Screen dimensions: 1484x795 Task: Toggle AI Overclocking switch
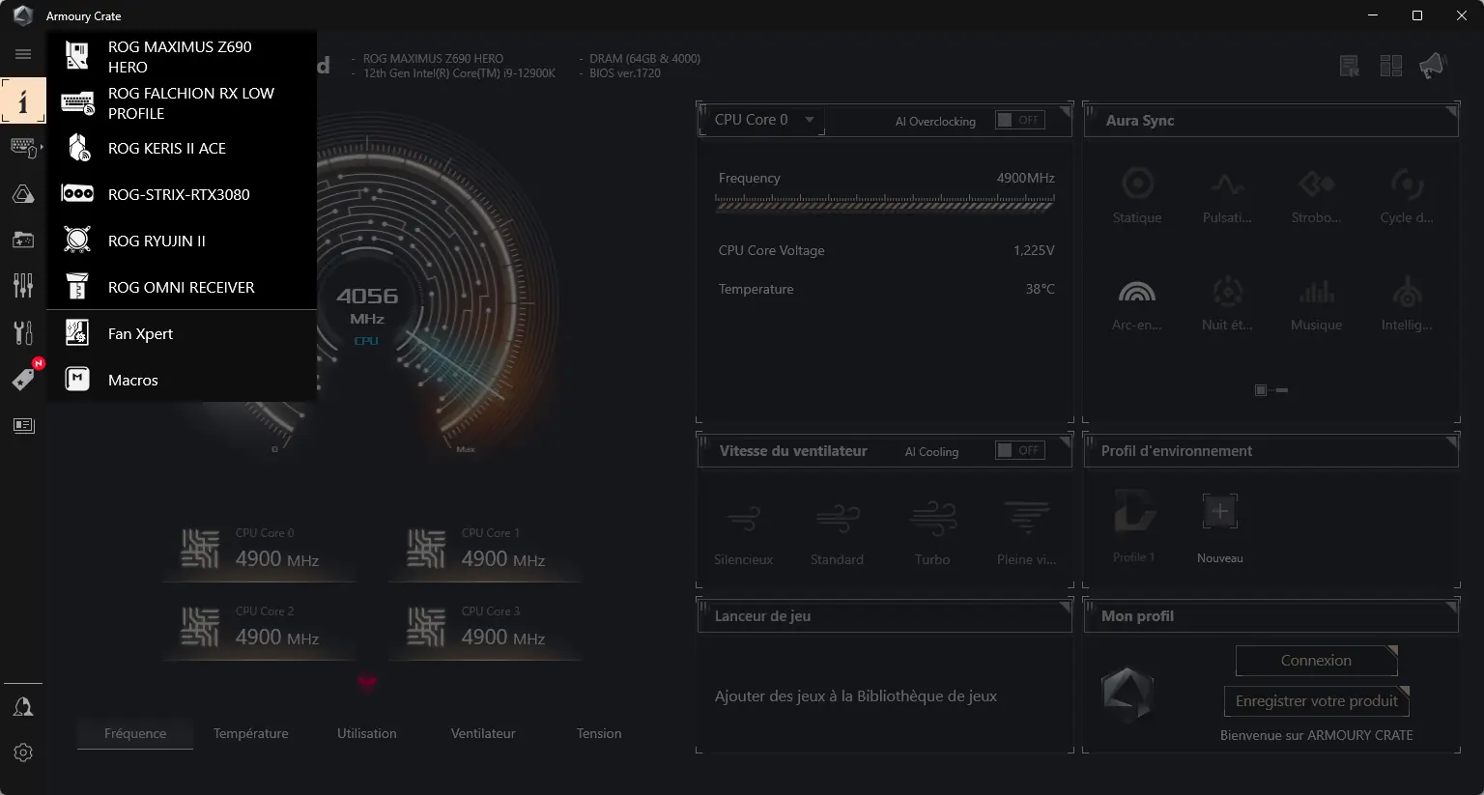coord(1020,120)
